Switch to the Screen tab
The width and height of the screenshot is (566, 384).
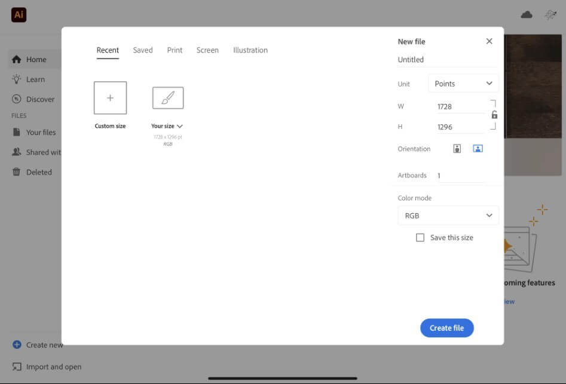pos(207,50)
